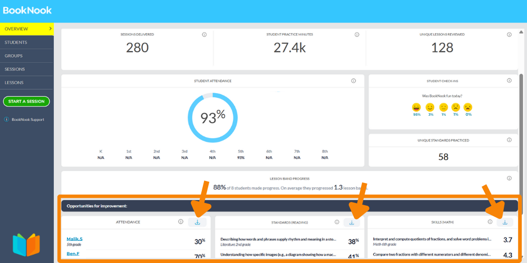The height and width of the screenshot is (263, 527).
Task: Click info icon beside Sessions Delivered
Action: tap(204, 35)
